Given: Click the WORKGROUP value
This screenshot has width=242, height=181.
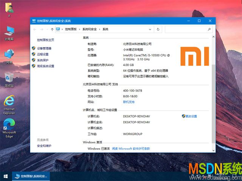Looking at the screenshot, I should point(133,134).
